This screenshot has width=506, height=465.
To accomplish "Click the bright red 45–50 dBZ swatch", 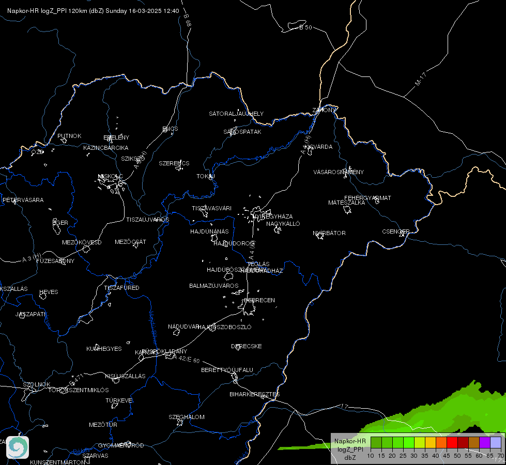I will click(x=452, y=443).
